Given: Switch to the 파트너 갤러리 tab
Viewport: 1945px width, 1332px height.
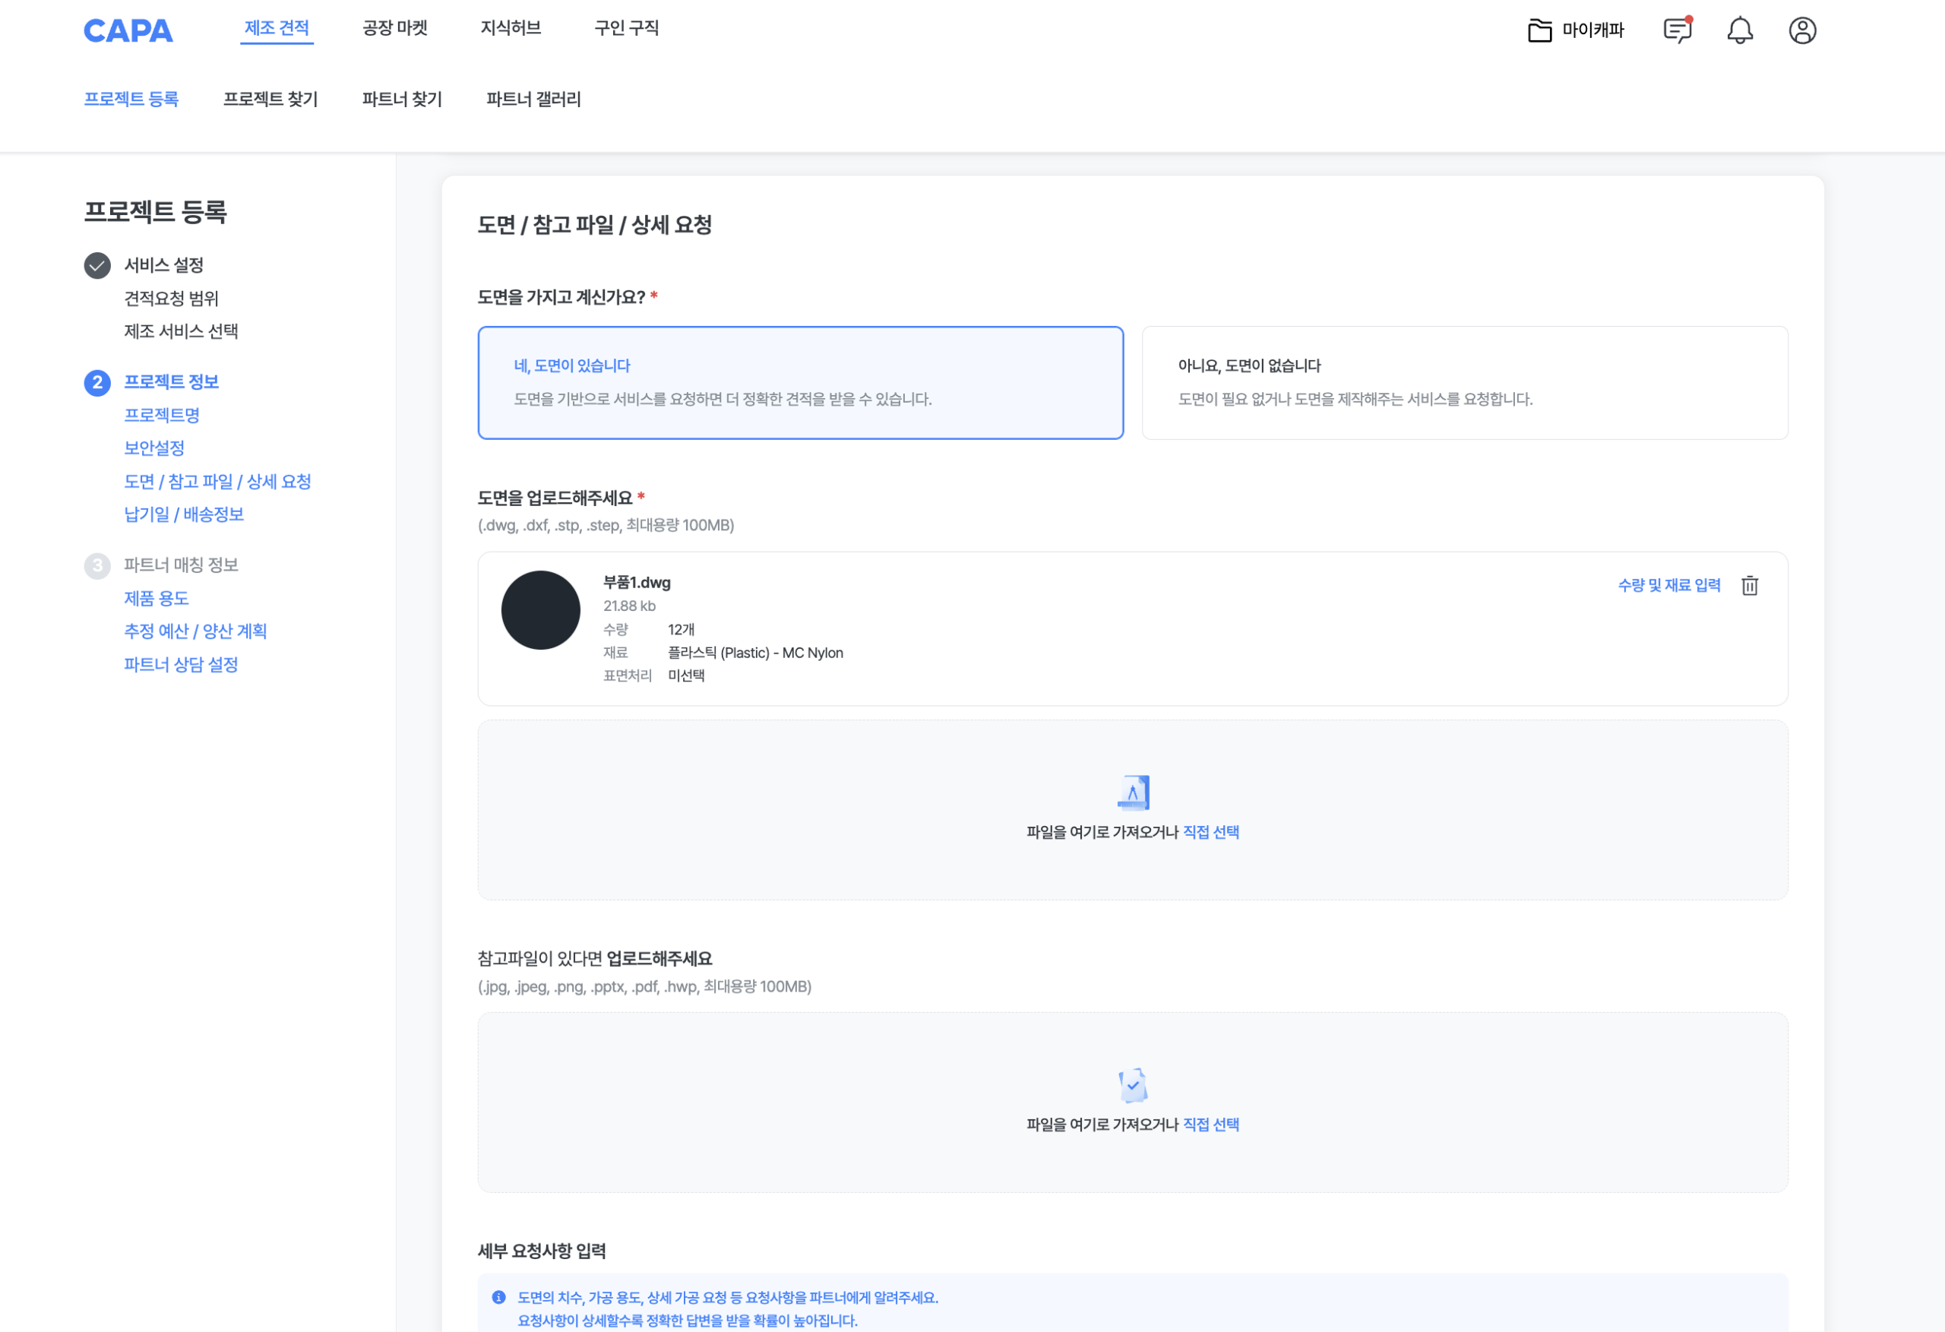Looking at the screenshot, I should tap(533, 99).
